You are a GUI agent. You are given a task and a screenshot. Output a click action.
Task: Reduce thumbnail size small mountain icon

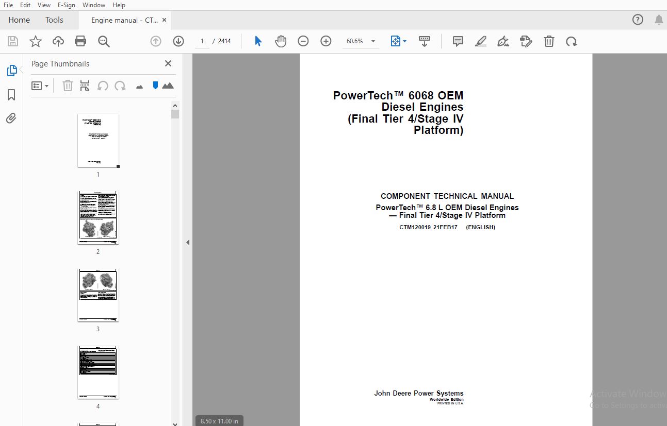139,87
